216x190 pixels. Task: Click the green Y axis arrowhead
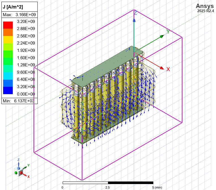(x=162, y=37)
